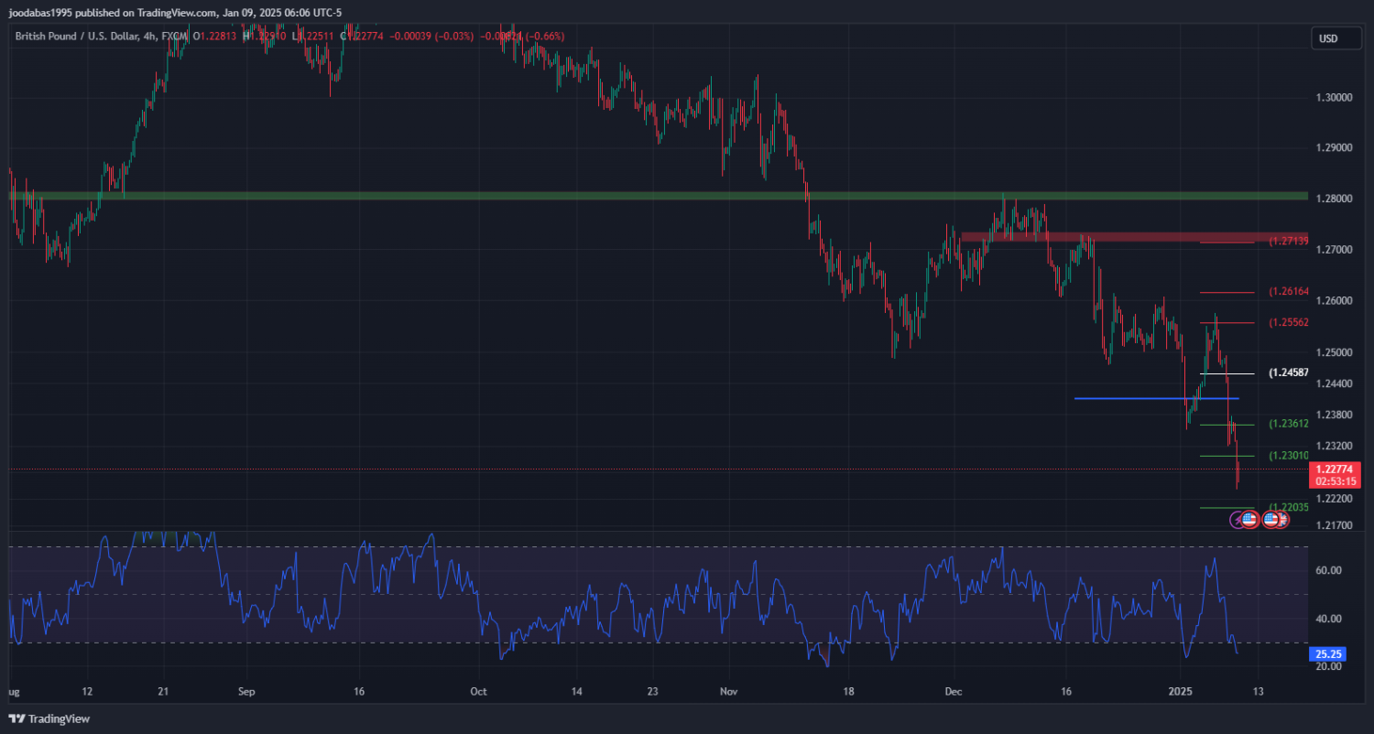Click the TradingView logo at bottom left
Screen dimensions: 1374x734
pyautogui.click(x=49, y=718)
